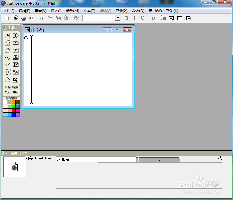This screenshot has width=233, height=200.
Task: Select the Wait icon in palette
Action: pos(7,57)
